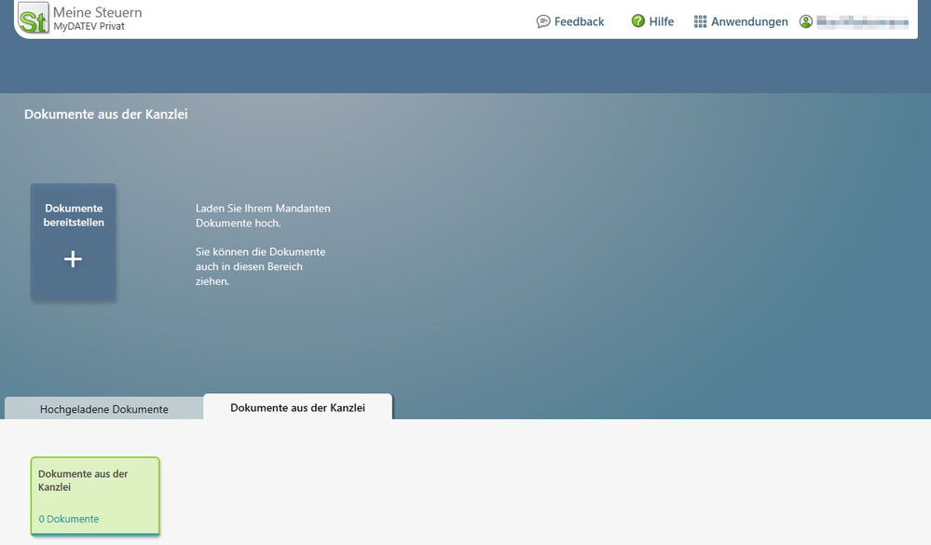This screenshot has height=545, width=931.
Task: Click the green Hilfe question mark icon
Action: (638, 21)
